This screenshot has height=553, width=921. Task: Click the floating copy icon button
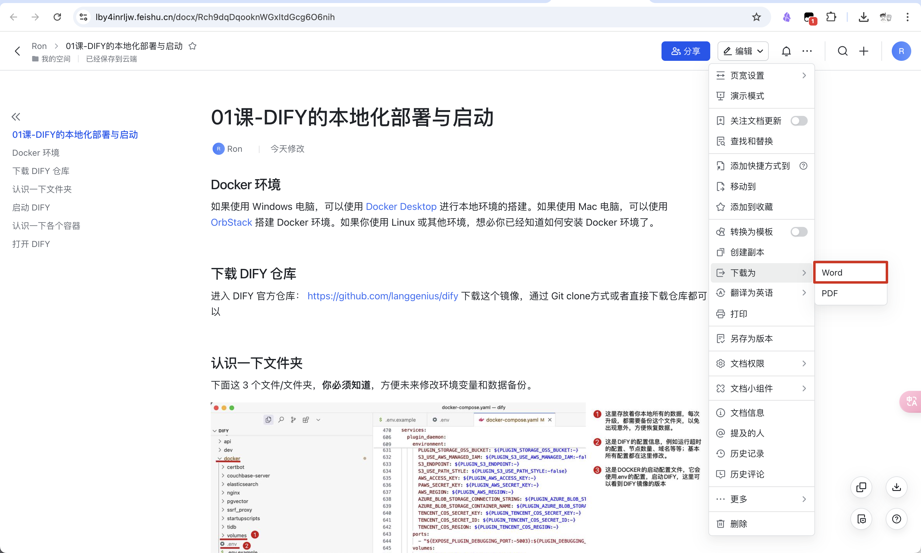(861, 487)
